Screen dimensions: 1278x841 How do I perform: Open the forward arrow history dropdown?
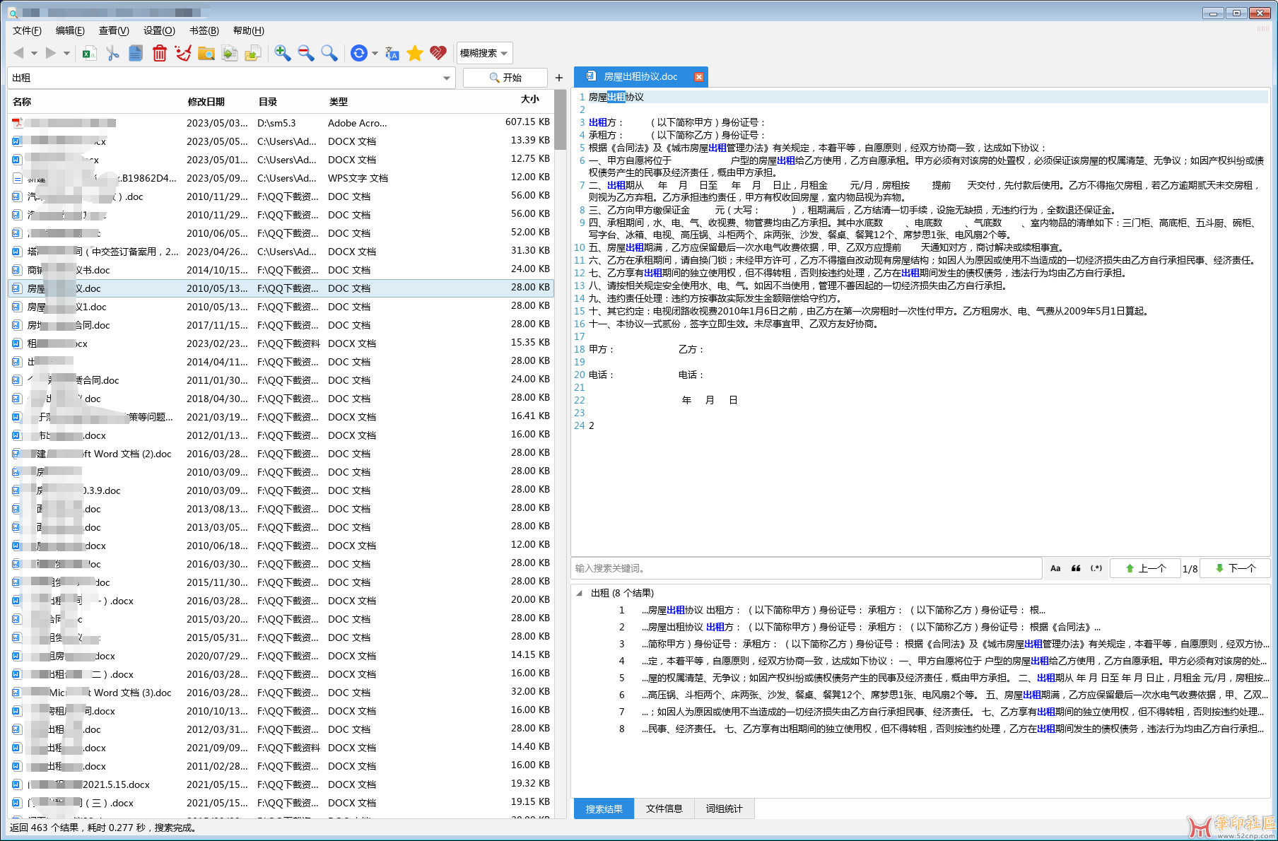pos(66,54)
